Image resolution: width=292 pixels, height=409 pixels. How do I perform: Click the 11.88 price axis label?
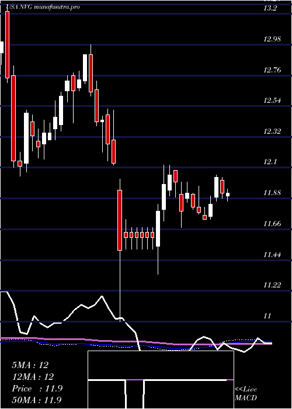(x=273, y=193)
